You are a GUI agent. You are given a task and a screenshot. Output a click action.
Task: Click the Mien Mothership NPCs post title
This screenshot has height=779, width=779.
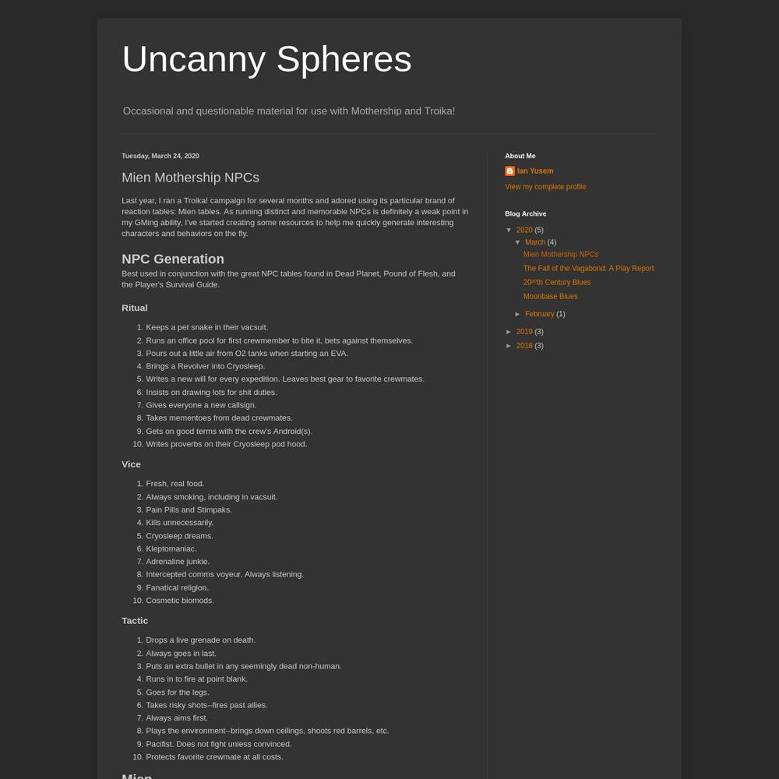190,178
